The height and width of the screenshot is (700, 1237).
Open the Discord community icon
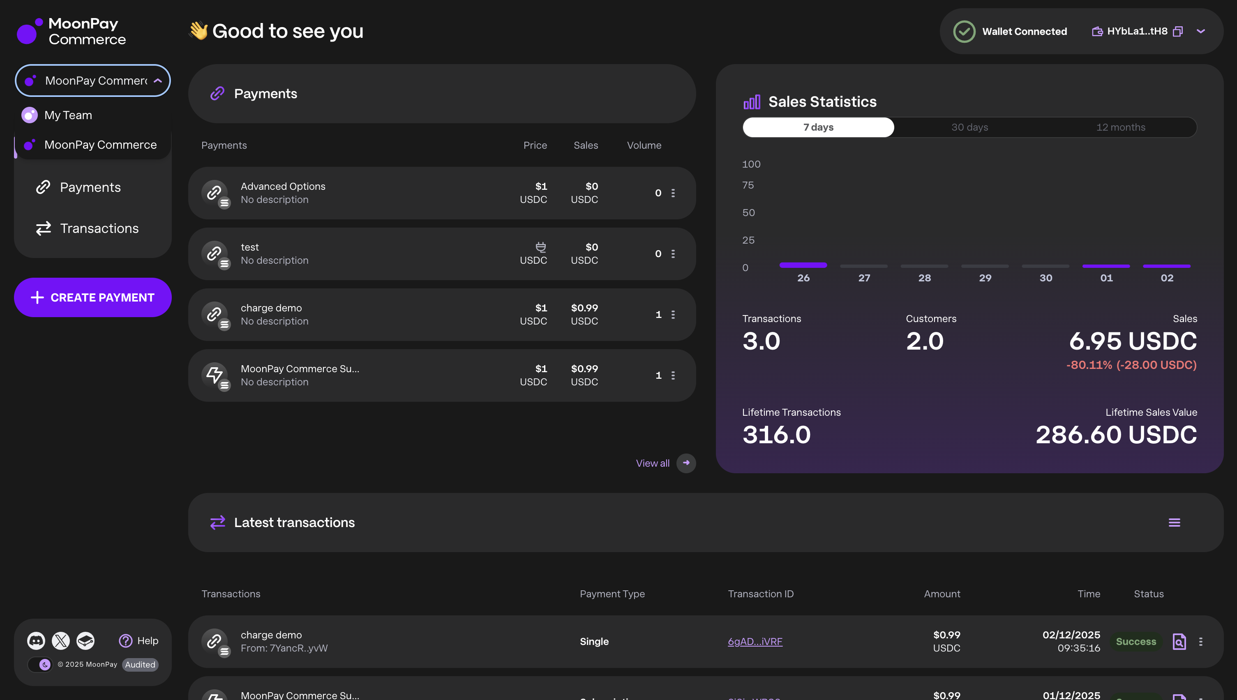pos(36,640)
